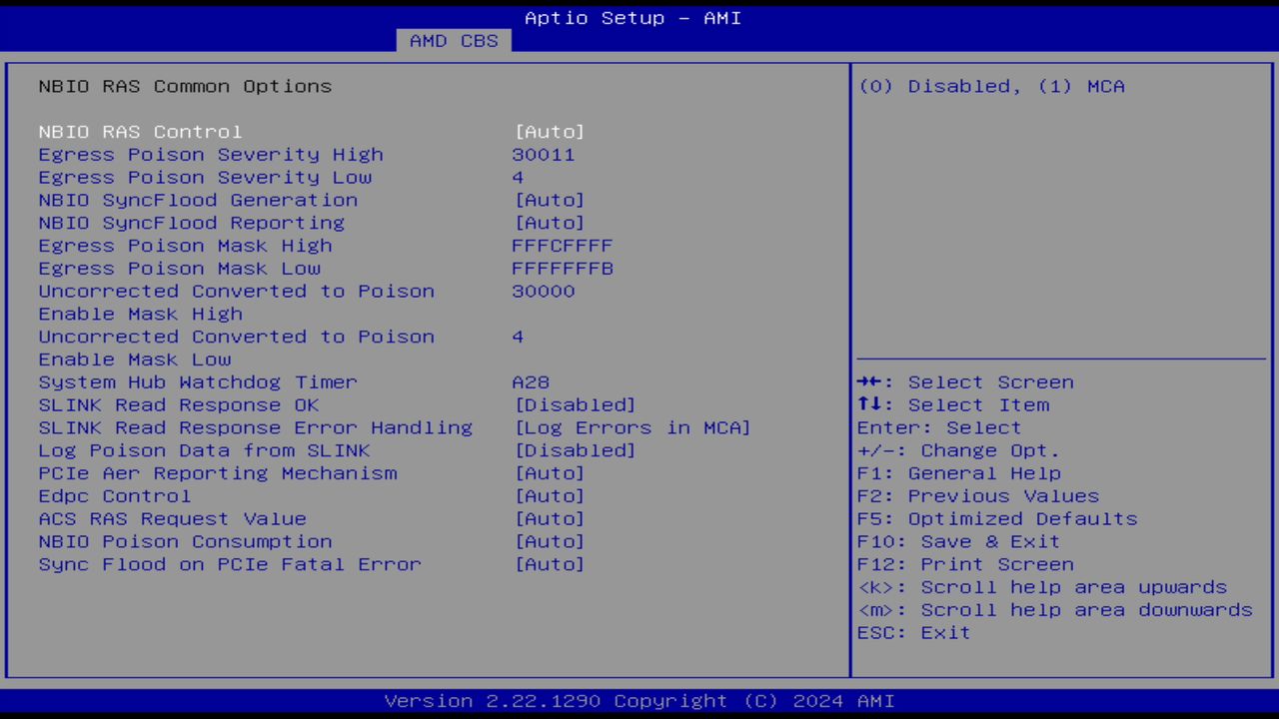Screen dimensions: 1279x719
Task: Open NBIO Poison Consumption Auto value
Action: point(550,541)
